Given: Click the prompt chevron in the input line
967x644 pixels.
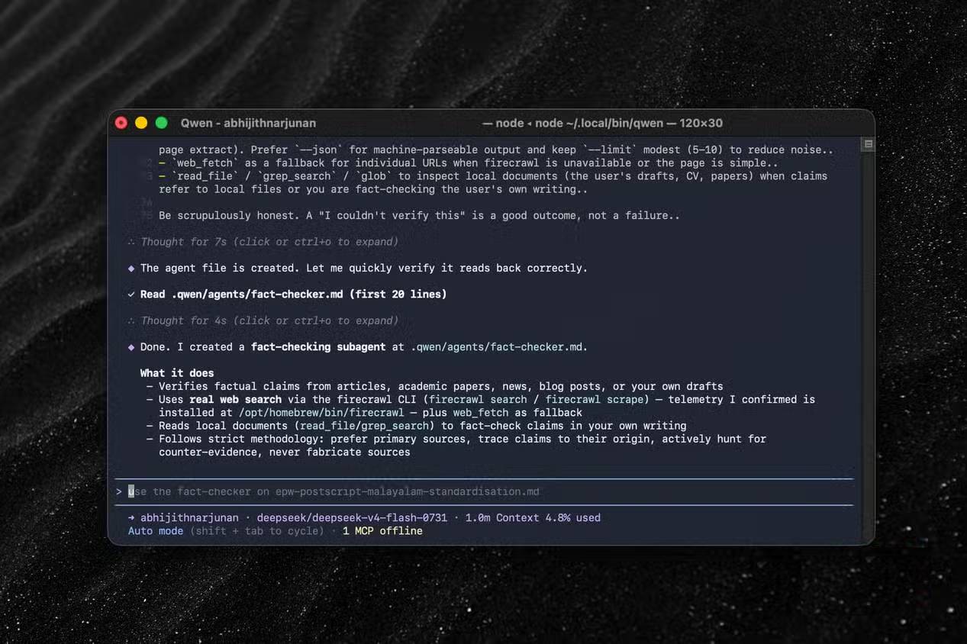Looking at the screenshot, I should click(x=119, y=491).
